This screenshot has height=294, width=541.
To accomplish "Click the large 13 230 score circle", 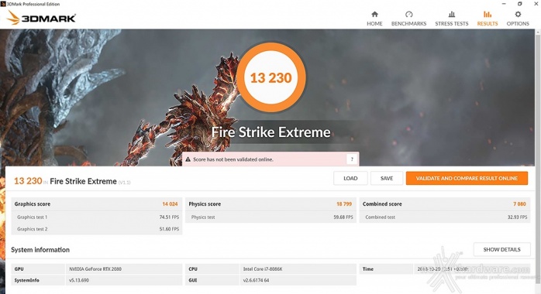I will 271,77.
